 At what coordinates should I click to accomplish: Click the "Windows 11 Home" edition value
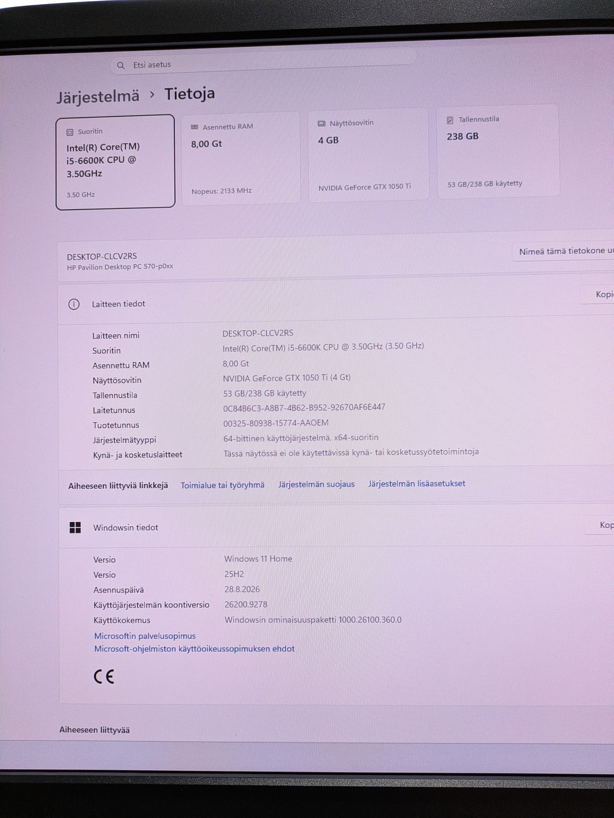point(258,559)
